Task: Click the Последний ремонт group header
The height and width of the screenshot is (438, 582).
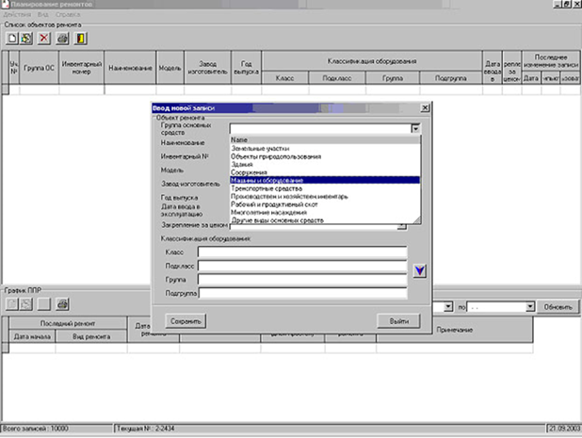Action: point(68,323)
